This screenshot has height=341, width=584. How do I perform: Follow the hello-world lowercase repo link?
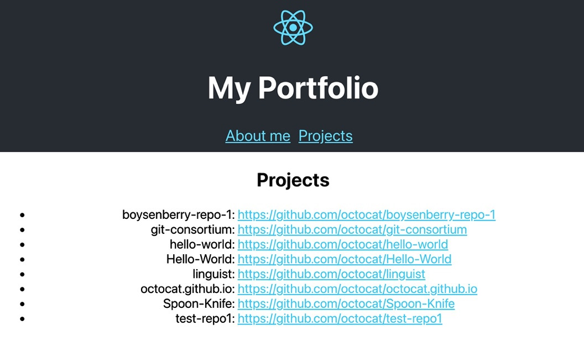click(x=342, y=245)
